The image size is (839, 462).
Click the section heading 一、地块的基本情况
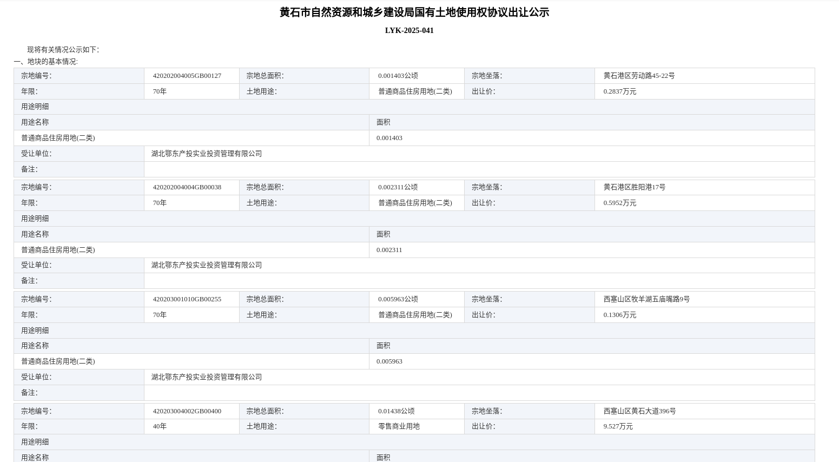[x=46, y=62]
